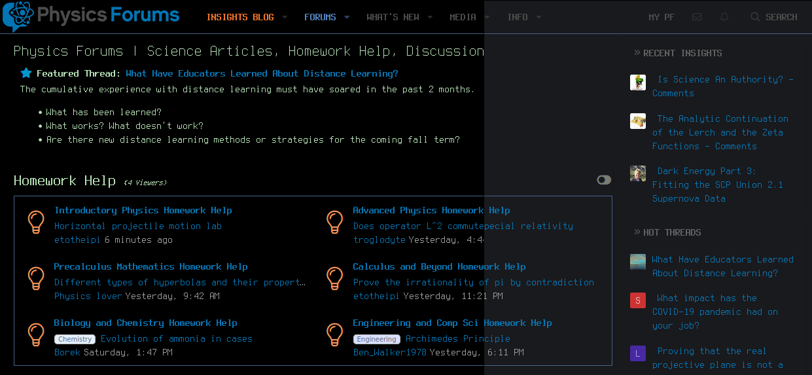Open the Insights Blog menu item
This screenshot has width=812, height=375.
tap(240, 17)
